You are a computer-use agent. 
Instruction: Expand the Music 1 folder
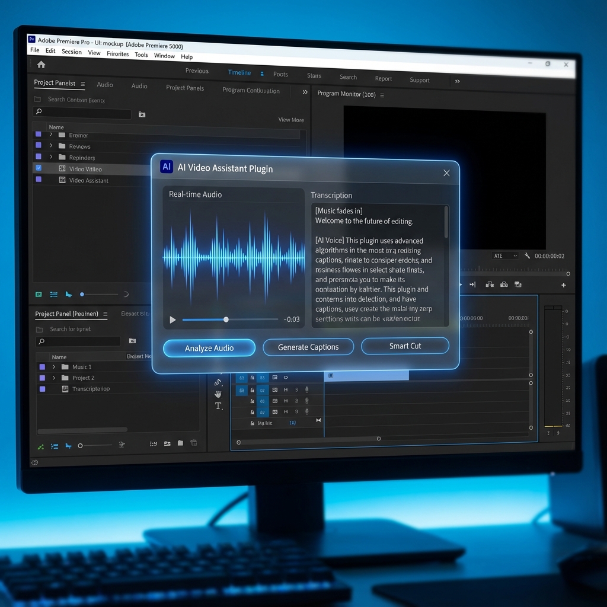click(53, 366)
